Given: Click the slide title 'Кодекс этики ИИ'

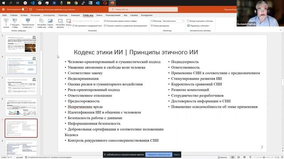Looking at the screenshot, I should [x=98, y=52].
